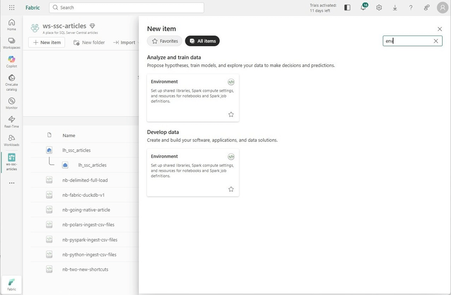
Task: Open notifications bell with 16 badge
Action: 363,7
